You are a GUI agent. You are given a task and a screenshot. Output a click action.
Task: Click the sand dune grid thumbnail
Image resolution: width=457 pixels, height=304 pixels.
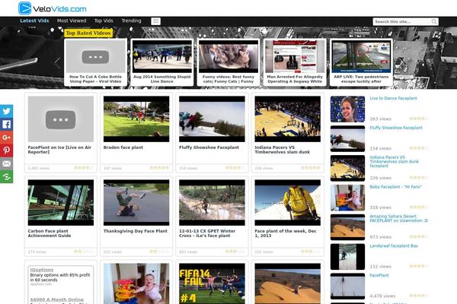click(x=288, y=283)
